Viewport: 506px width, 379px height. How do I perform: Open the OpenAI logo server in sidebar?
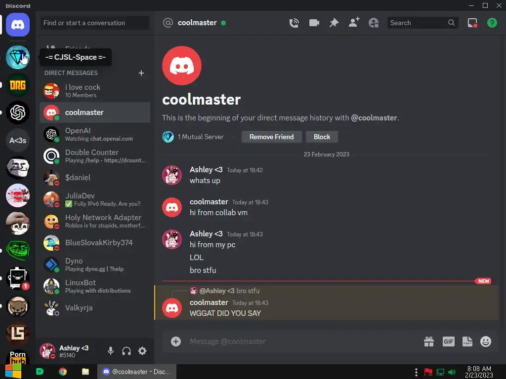point(18,113)
